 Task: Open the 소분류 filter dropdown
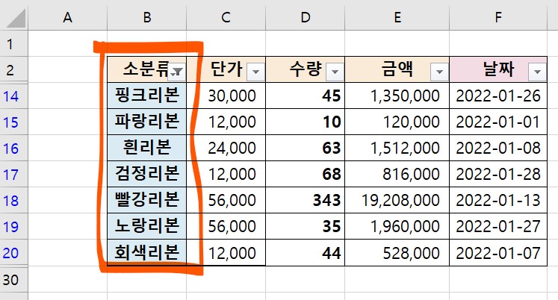point(177,72)
